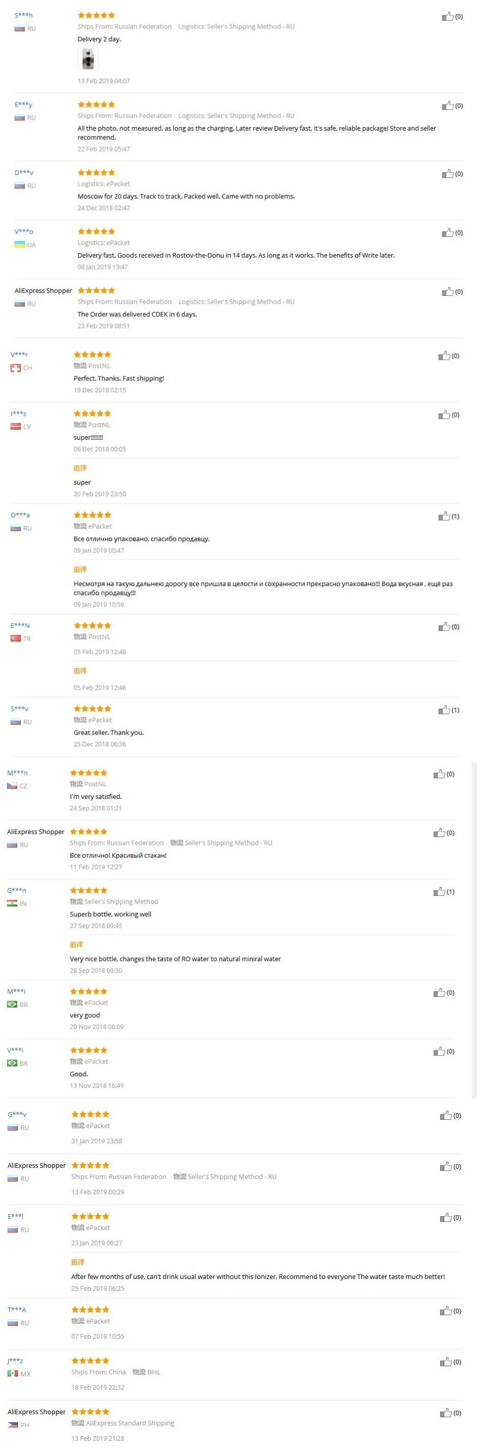
Task: Like J***z's review shipped from China via DHL
Action: (x=445, y=1362)
